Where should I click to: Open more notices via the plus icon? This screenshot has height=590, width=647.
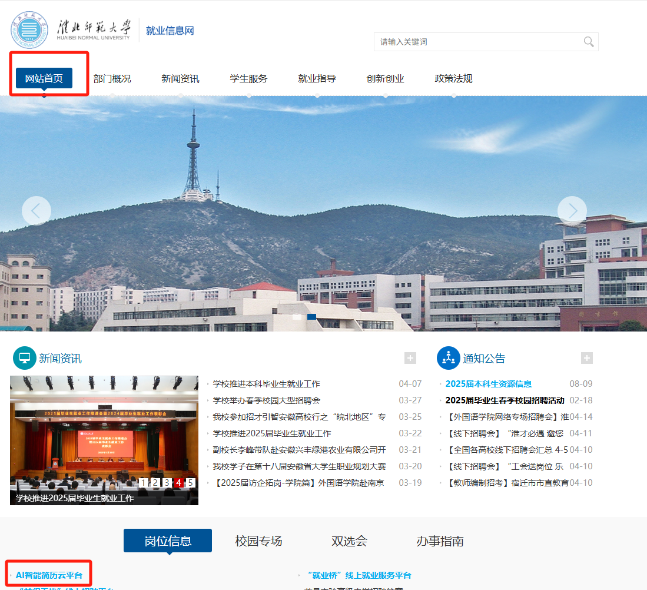click(x=586, y=357)
